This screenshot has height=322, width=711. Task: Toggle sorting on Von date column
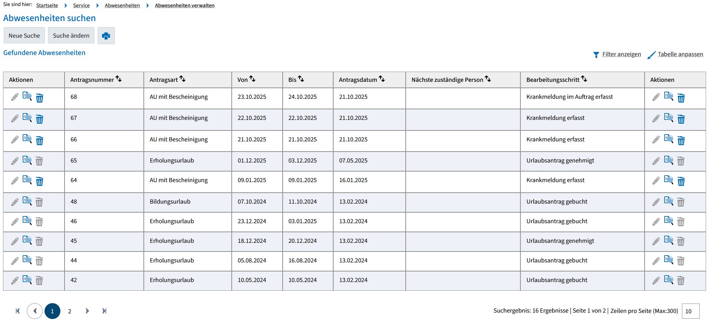(x=252, y=79)
